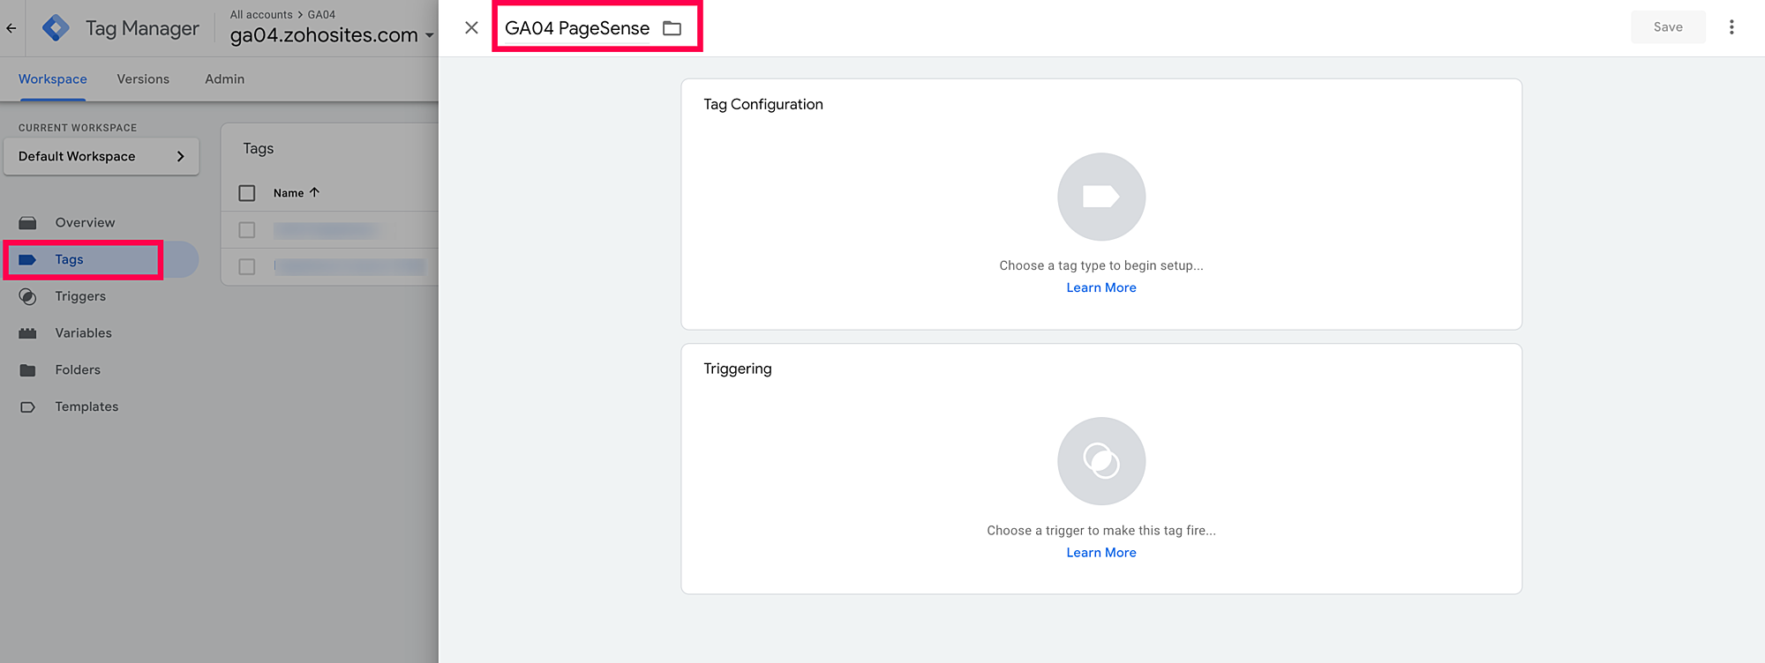The height and width of the screenshot is (663, 1765).
Task: Click 'Choose a tag type to begin setup...' text
Action: click(1101, 265)
